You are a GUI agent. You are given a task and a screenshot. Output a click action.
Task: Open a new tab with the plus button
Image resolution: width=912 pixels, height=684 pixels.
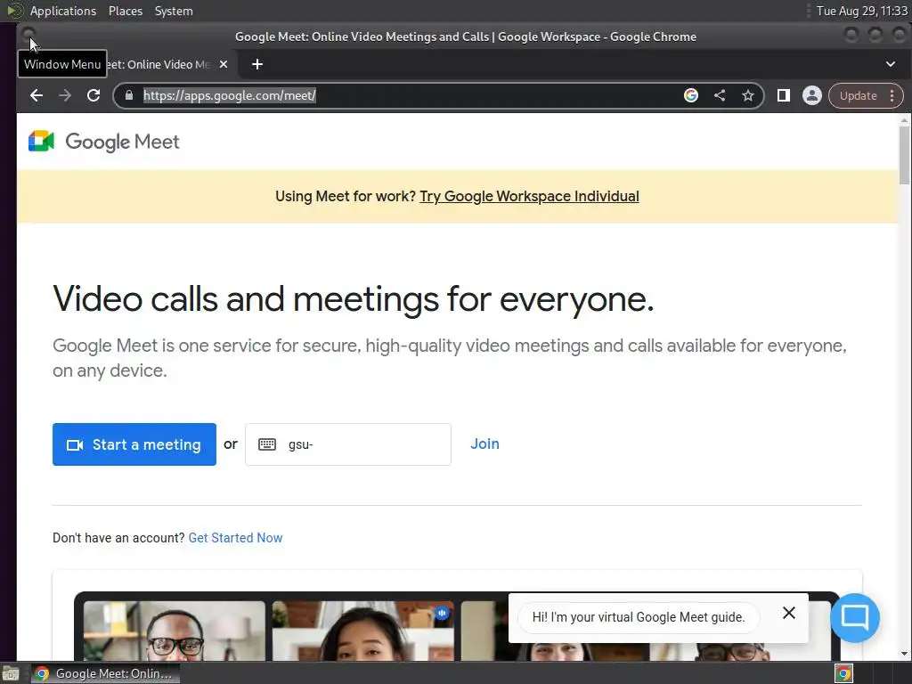(x=257, y=64)
